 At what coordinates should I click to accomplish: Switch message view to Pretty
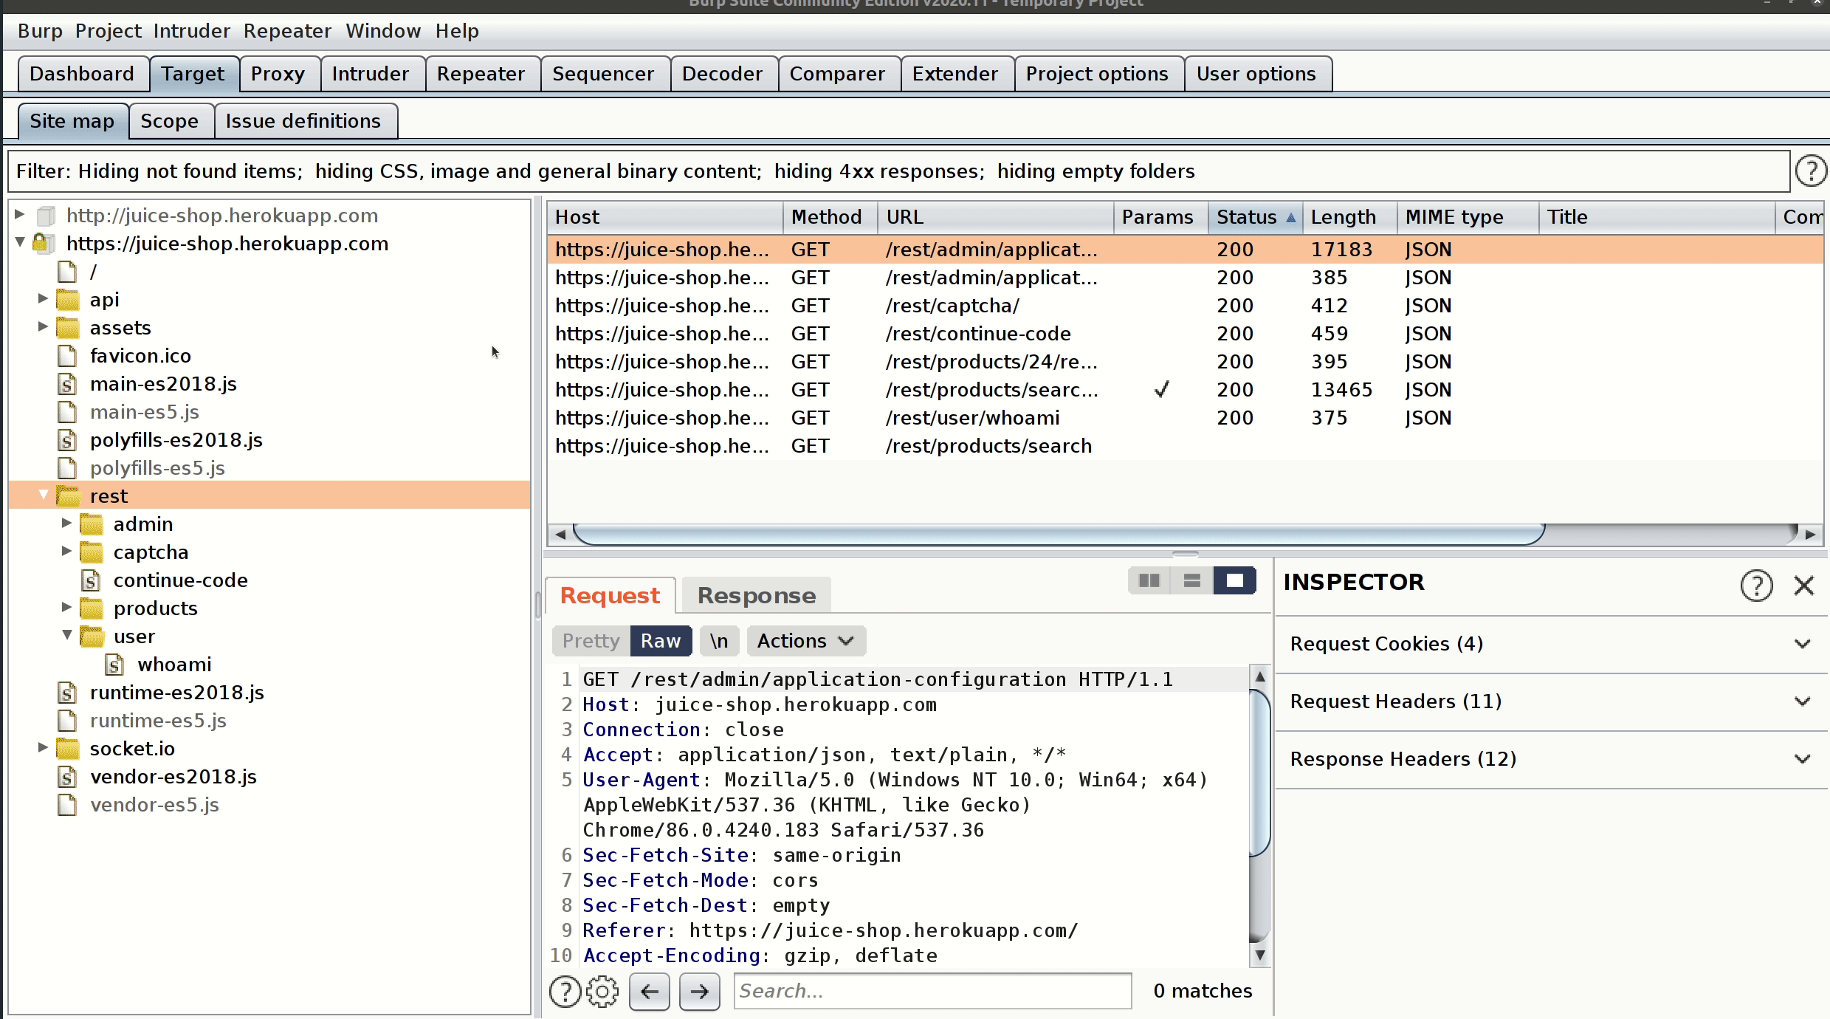pyautogui.click(x=591, y=641)
